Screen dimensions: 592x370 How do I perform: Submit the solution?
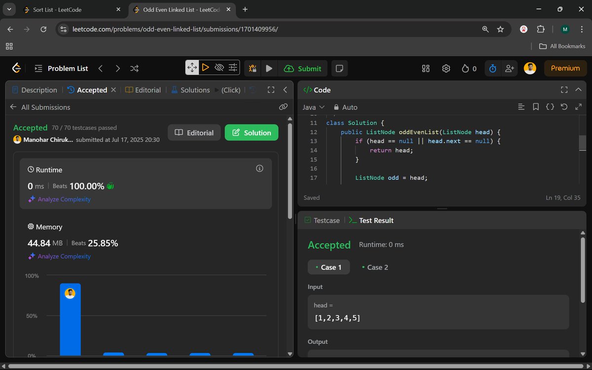coord(303,69)
